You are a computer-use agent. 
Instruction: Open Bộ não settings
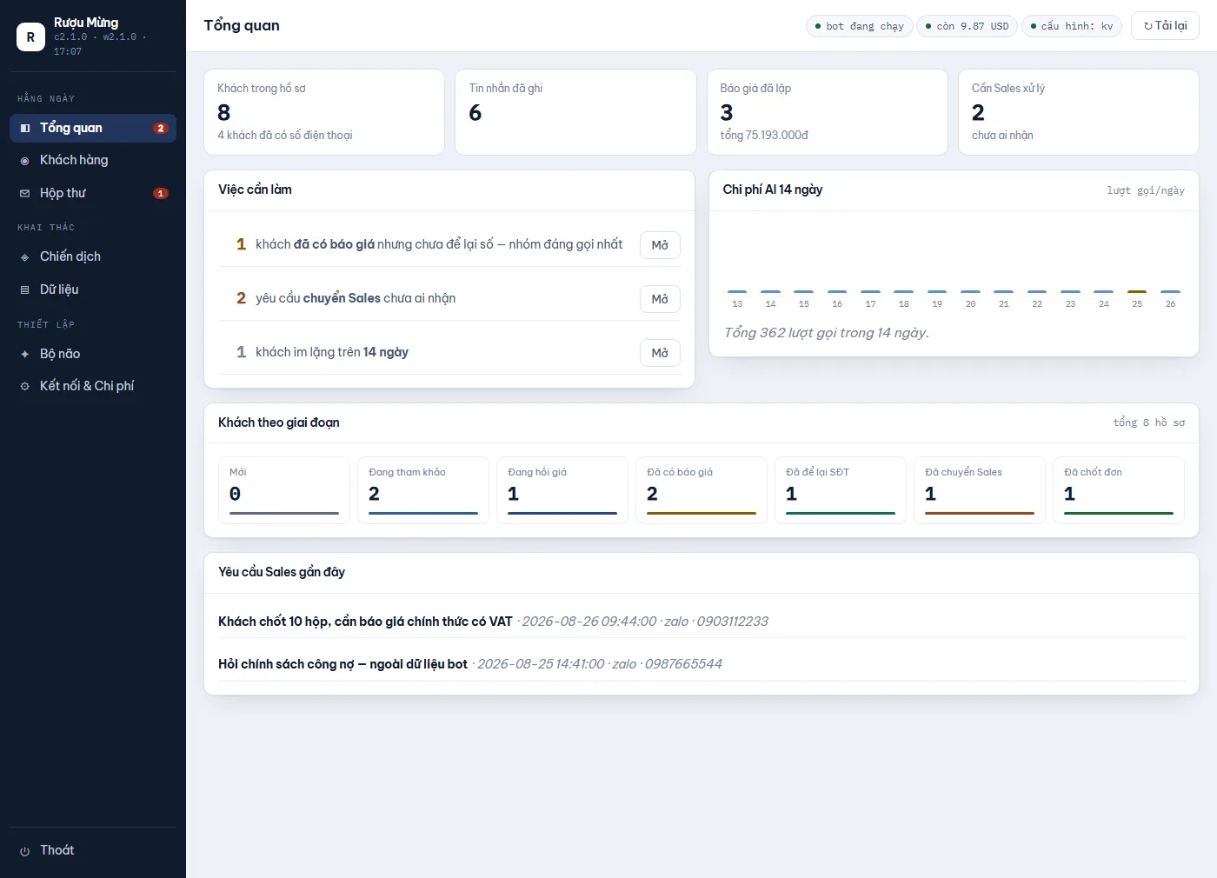tap(93, 354)
